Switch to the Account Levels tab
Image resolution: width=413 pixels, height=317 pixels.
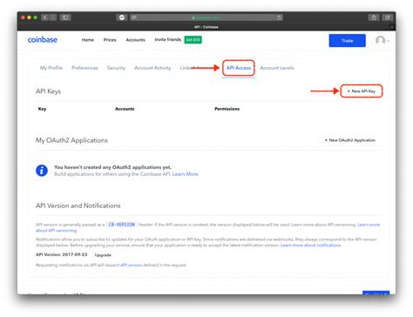point(277,68)
